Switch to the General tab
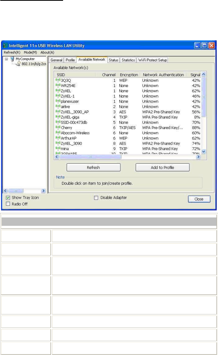Image resolution: width=218 pixels, height=355 pixels. [56, 60]
